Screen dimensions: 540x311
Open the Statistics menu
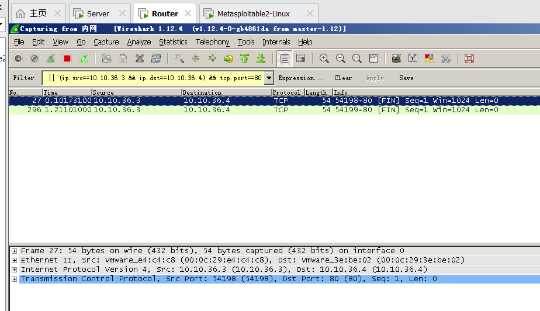[173, 42]
